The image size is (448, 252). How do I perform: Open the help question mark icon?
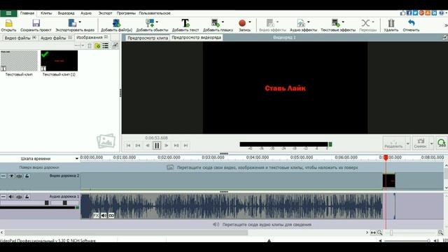point(441,13)
